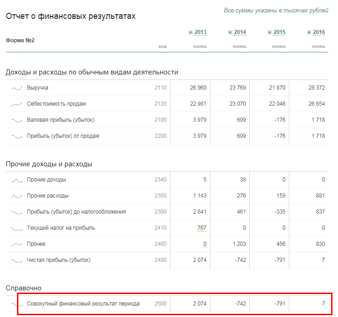
Task: Open the sparkline chart for Валовая прибыль (убыток)
Action: 17,120
